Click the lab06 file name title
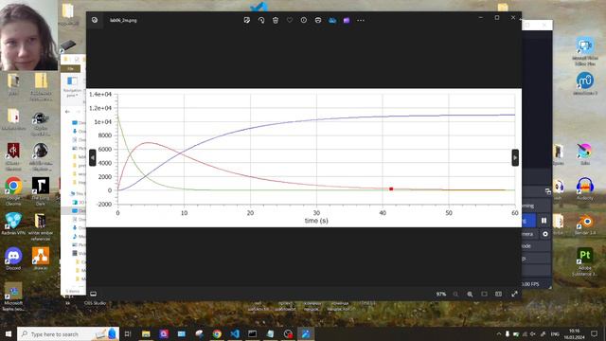The height and width of the screenshot is (341, 606). coord(123,20)
